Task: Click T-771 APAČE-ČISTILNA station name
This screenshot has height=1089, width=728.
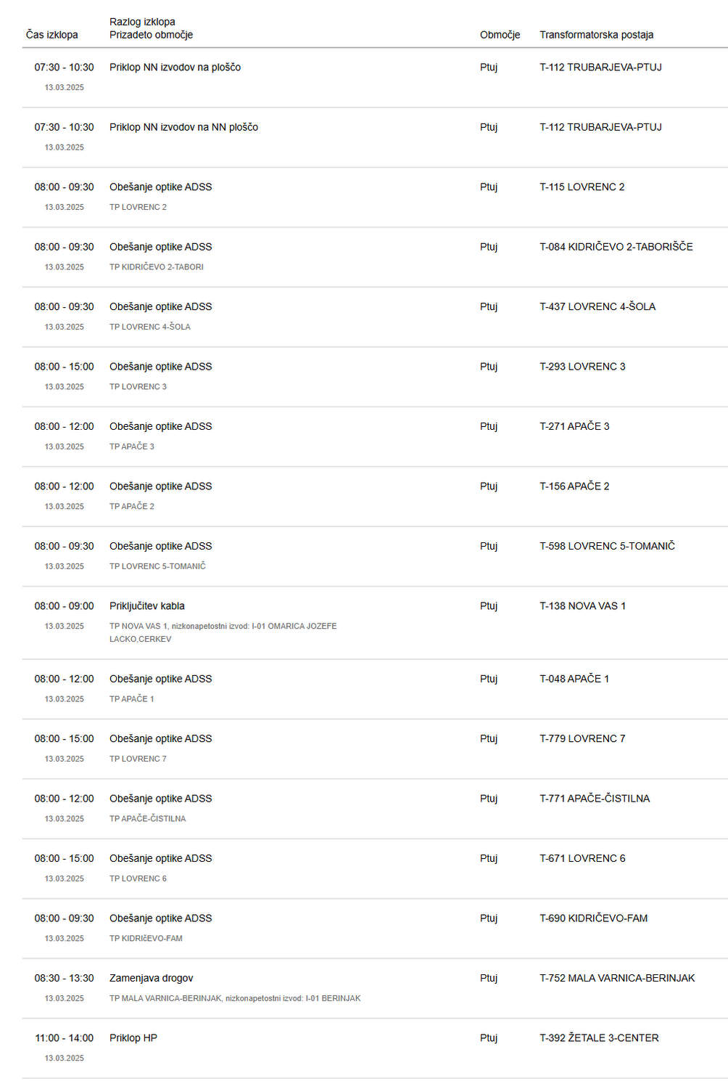Action: (x=595, y=799)
